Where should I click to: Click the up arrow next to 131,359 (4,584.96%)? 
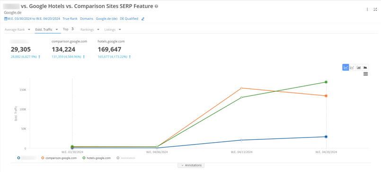click(84, 57)
